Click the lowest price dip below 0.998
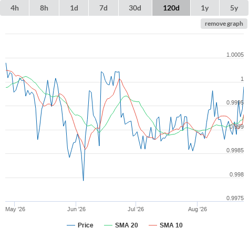Image resolution: width=249 pixels, height=239 pixels. [x=84, y=180]
